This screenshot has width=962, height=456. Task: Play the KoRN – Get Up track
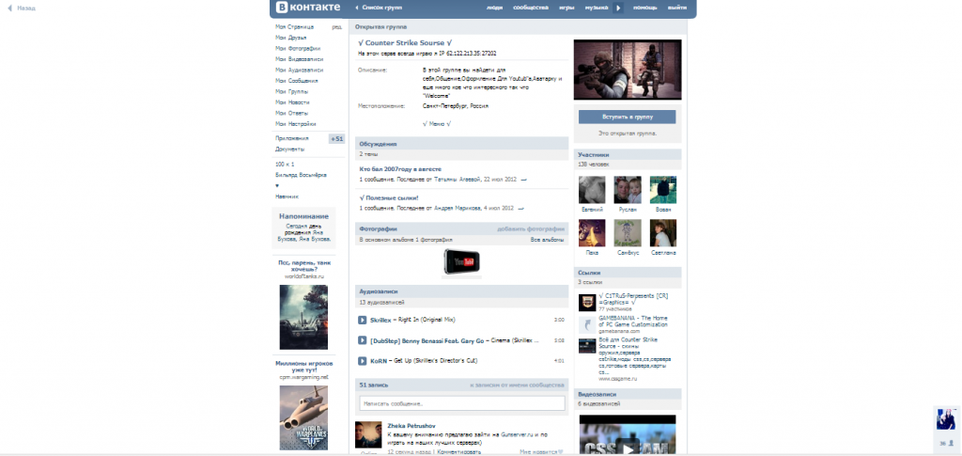coord(363,361)
